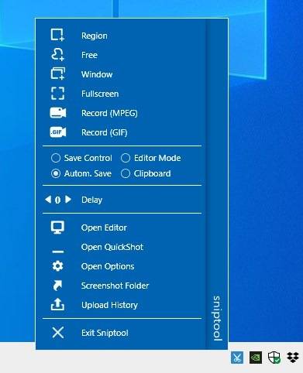
Task: Click the Window capture icon
Action: pos(57,74)
